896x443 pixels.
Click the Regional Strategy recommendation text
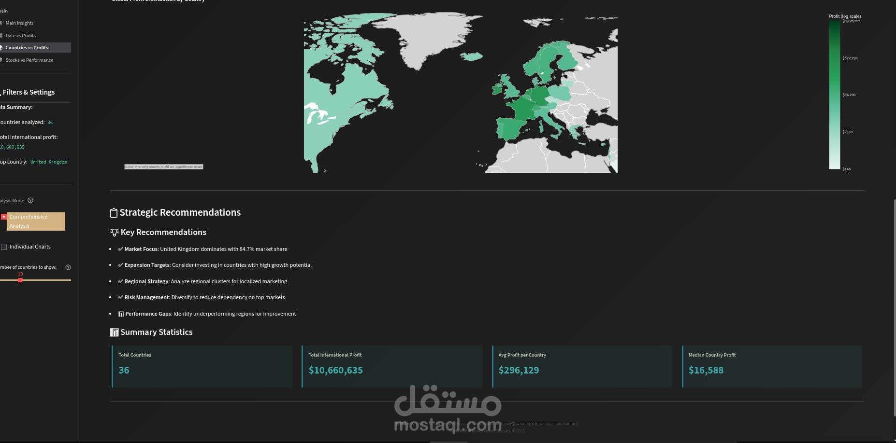coord(206,281)
